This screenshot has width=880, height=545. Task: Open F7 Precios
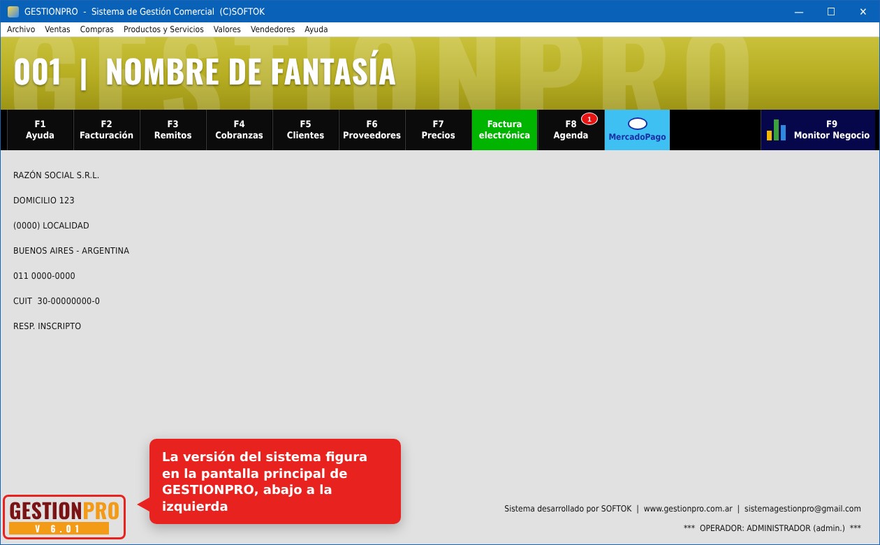tap(438, 130)
